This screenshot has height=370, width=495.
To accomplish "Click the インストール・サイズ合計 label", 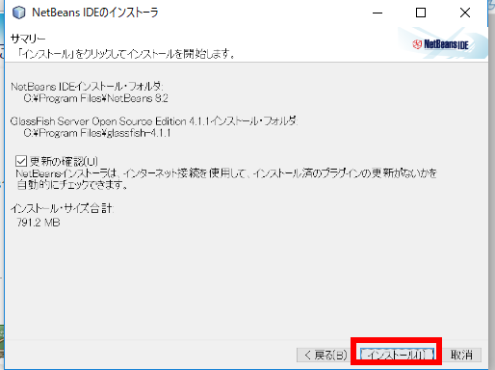I will point(62,208).
